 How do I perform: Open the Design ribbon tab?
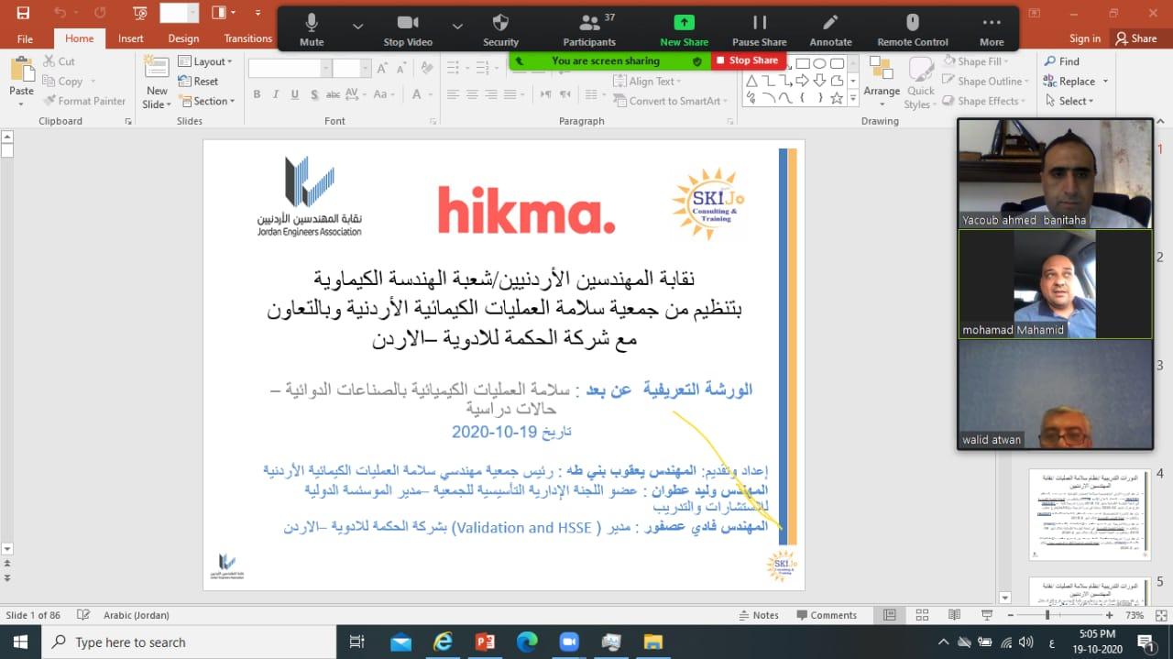point(183,38)
